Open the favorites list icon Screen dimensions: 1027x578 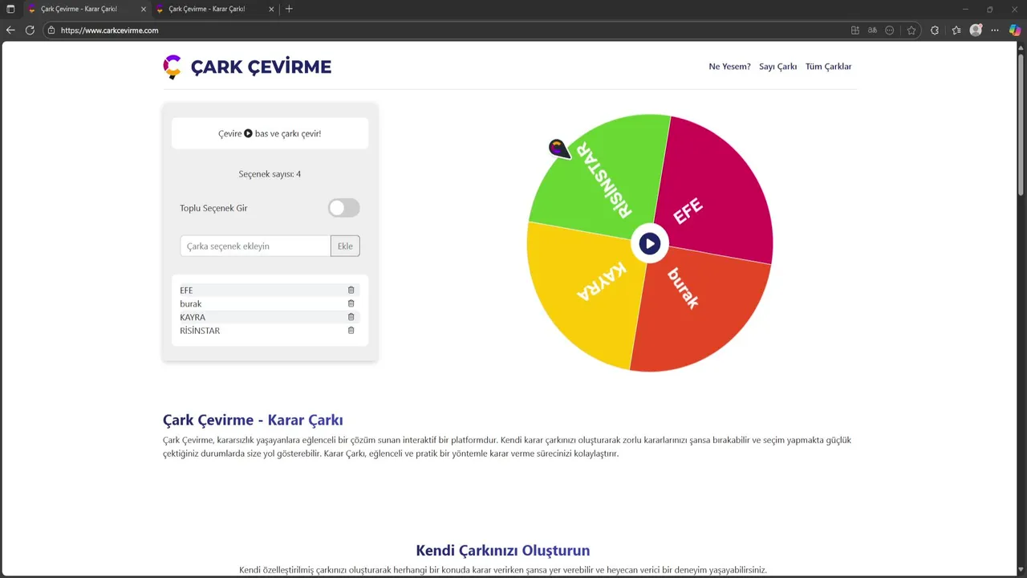[x=956, y=31]
